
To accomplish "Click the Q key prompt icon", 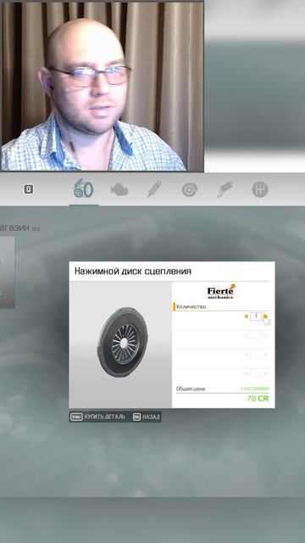I will click(x=28, y=189).
